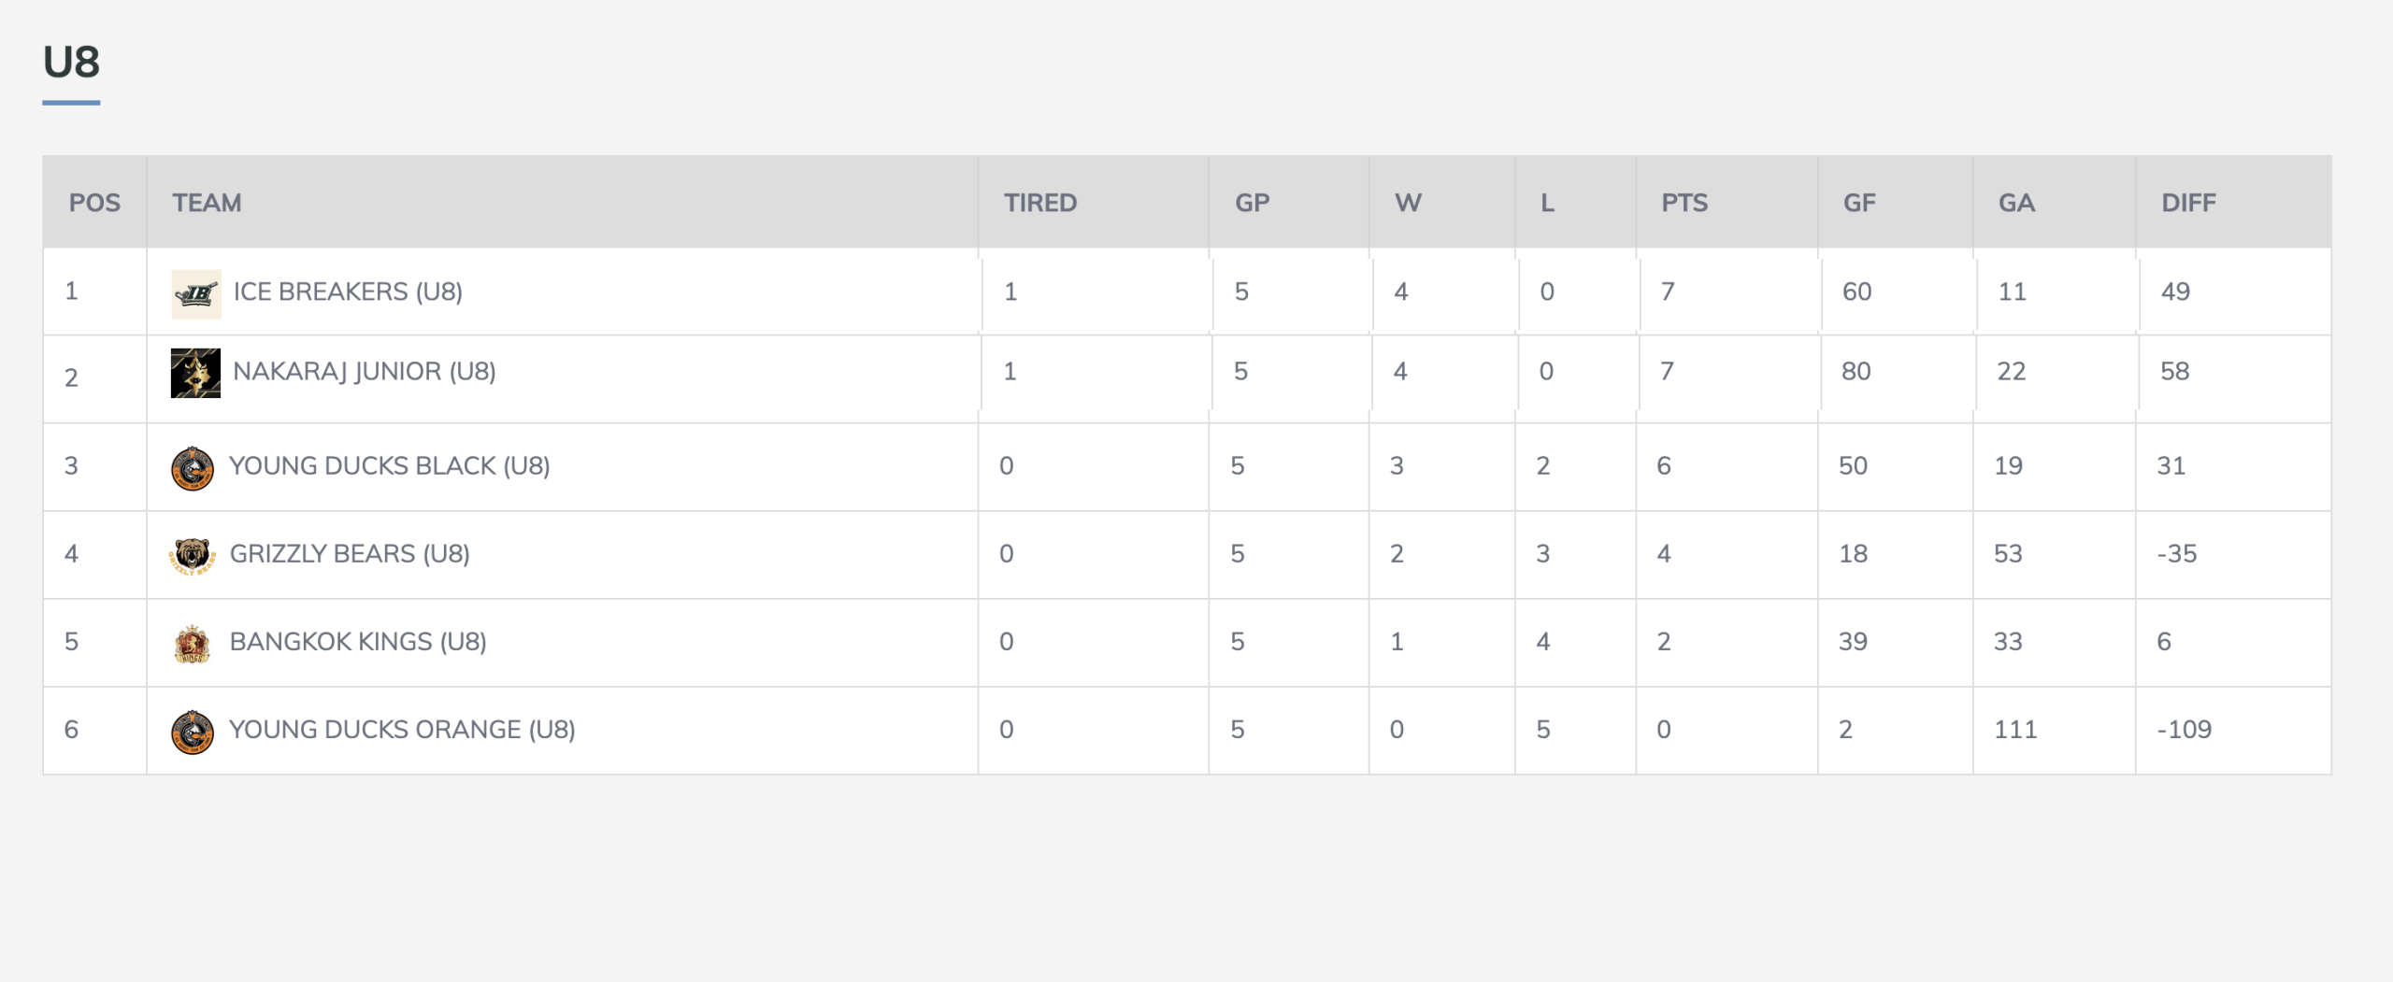Click the Grizzly Bears team logo
This screenshot has width=2393, height=982.
coord(193,556)
